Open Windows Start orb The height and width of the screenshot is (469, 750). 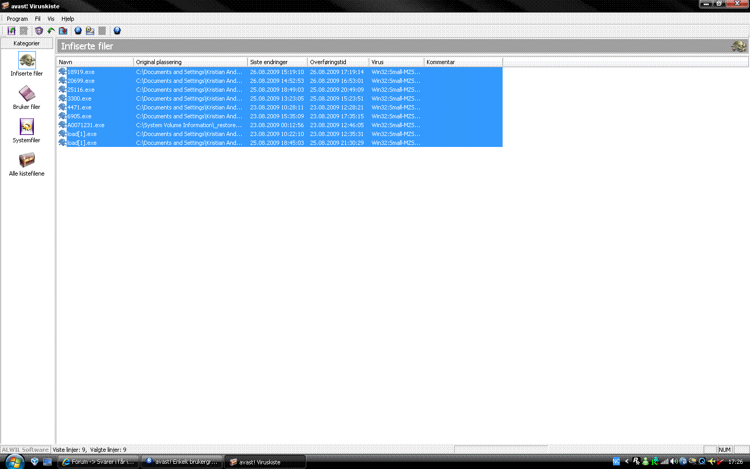point(15,462)
